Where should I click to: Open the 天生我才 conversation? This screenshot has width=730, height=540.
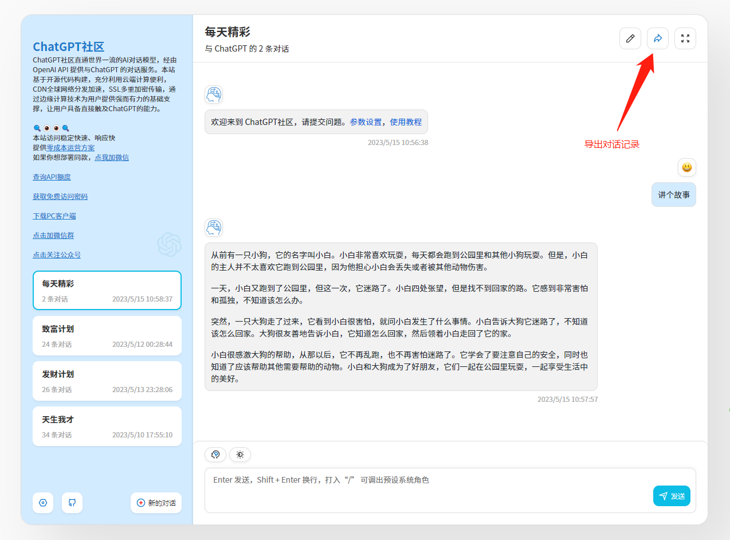coord(107,426)
